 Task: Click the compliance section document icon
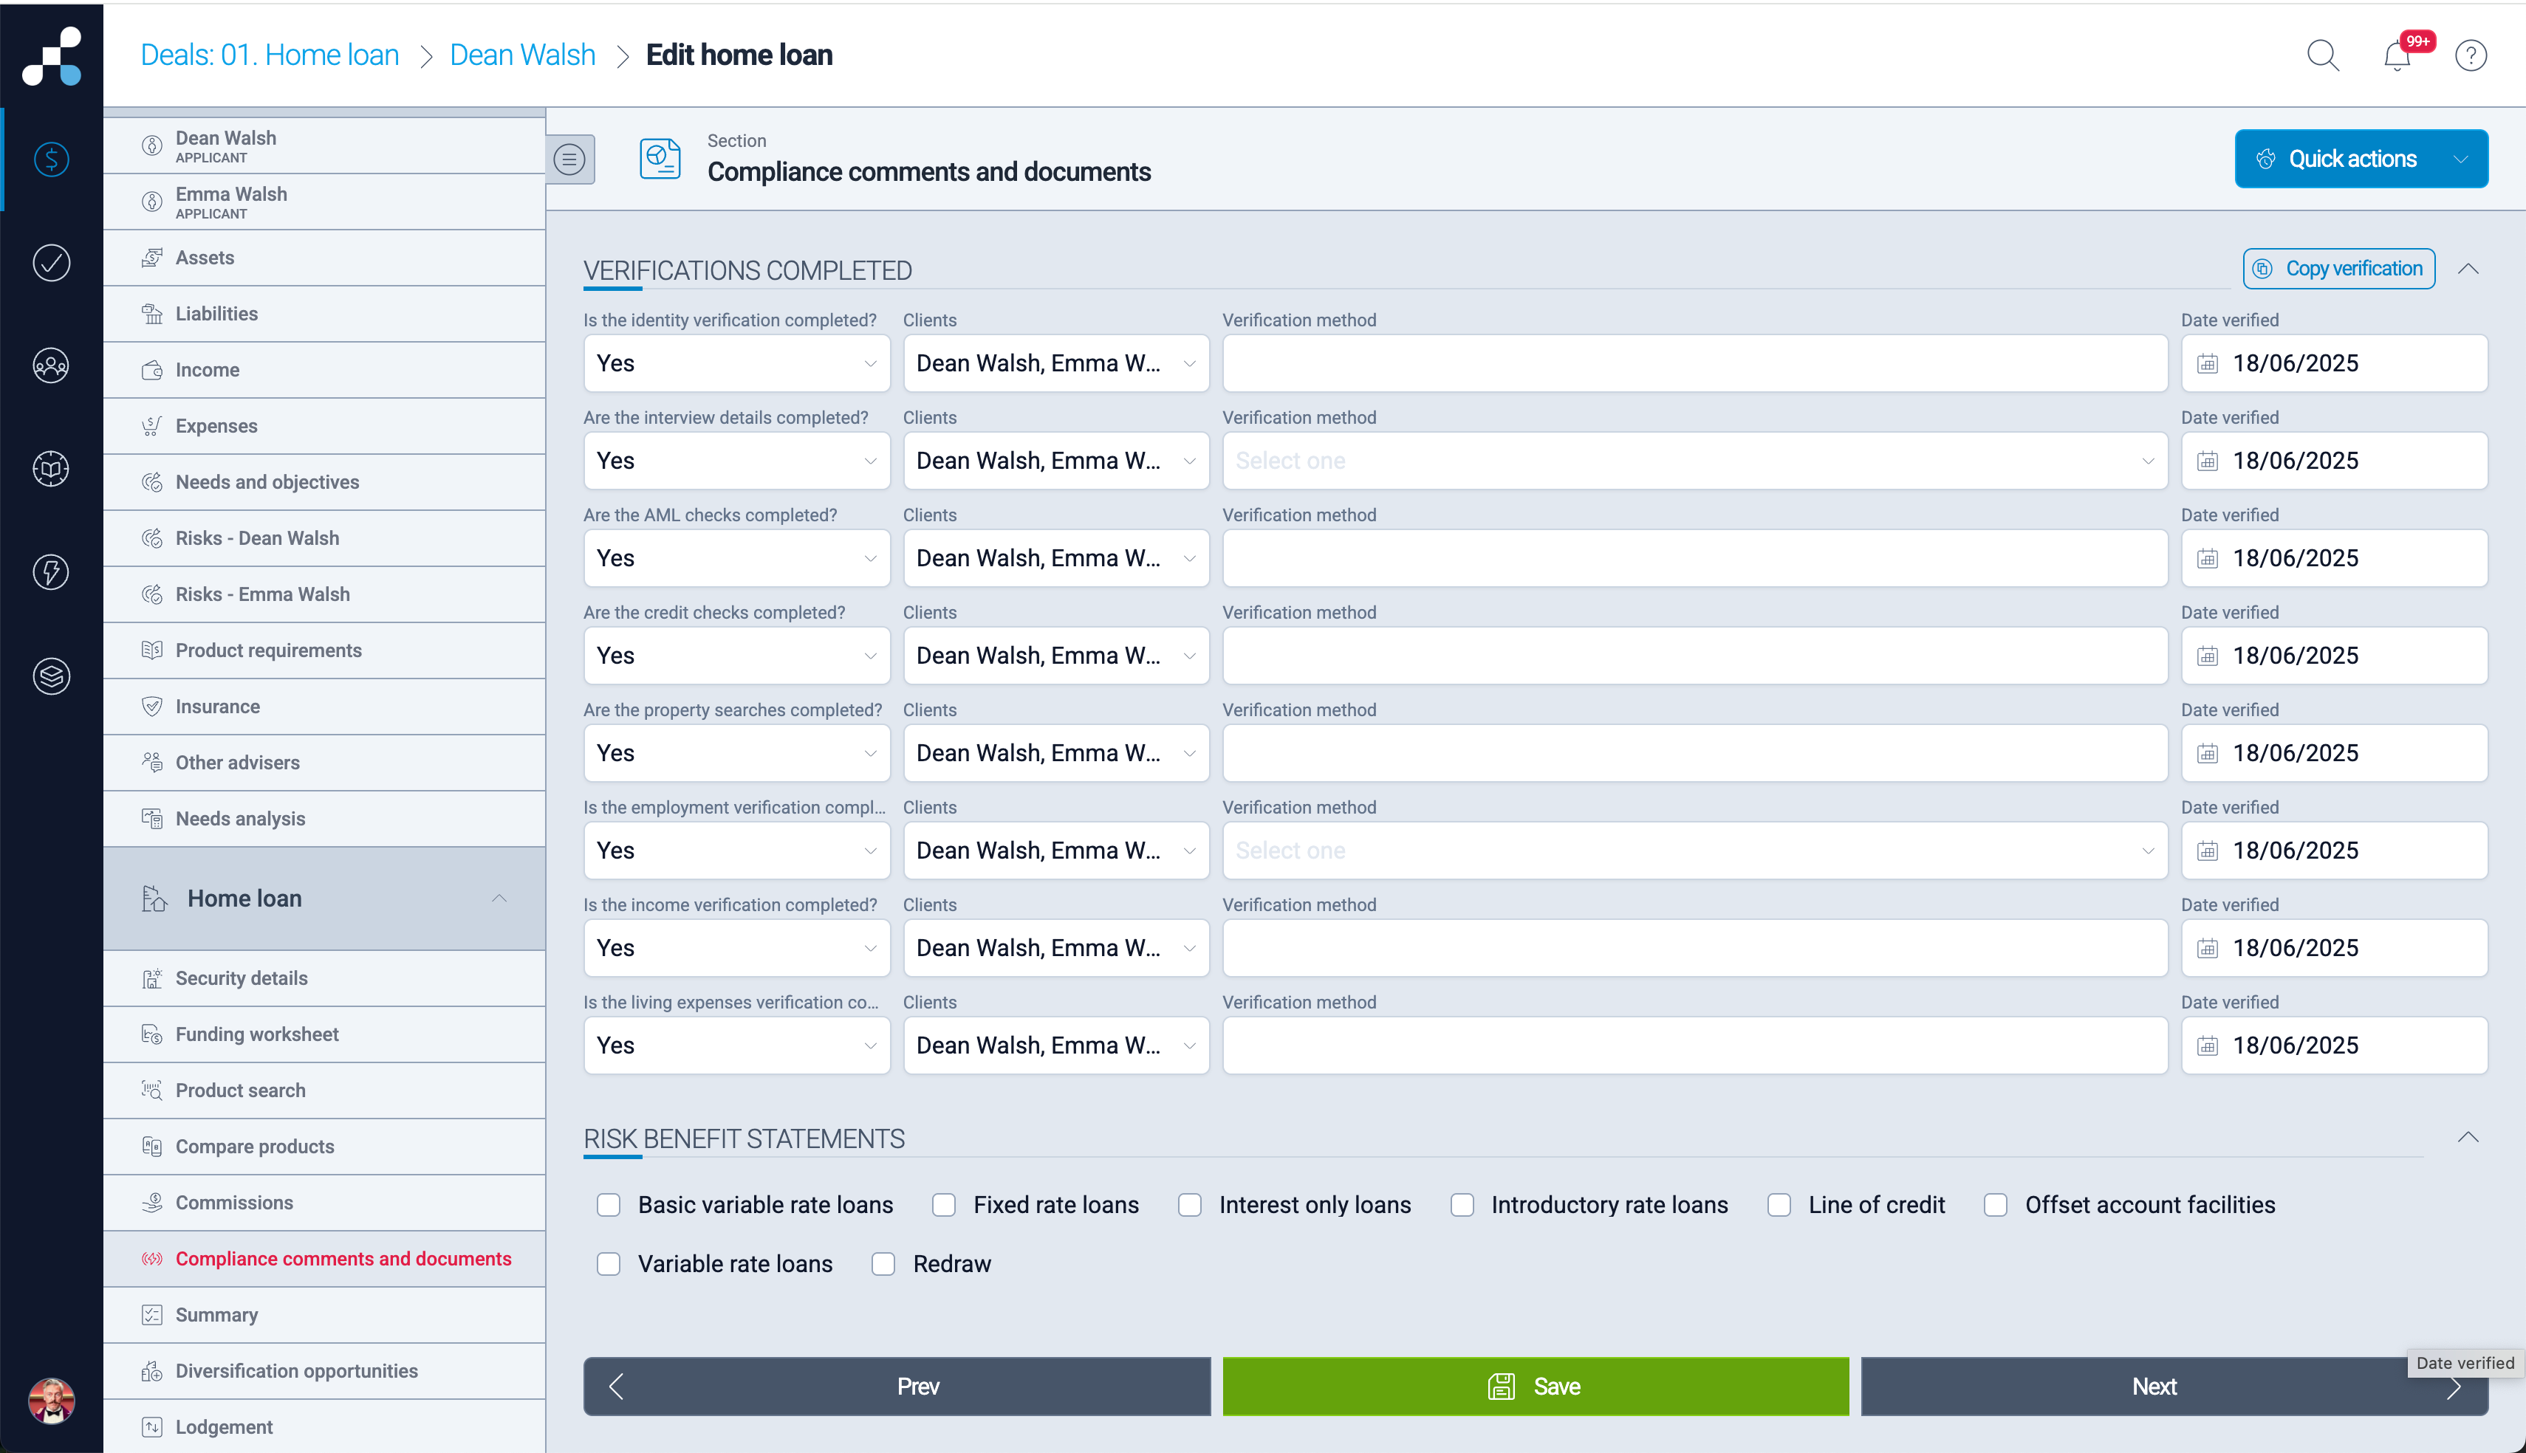point(660,159)
